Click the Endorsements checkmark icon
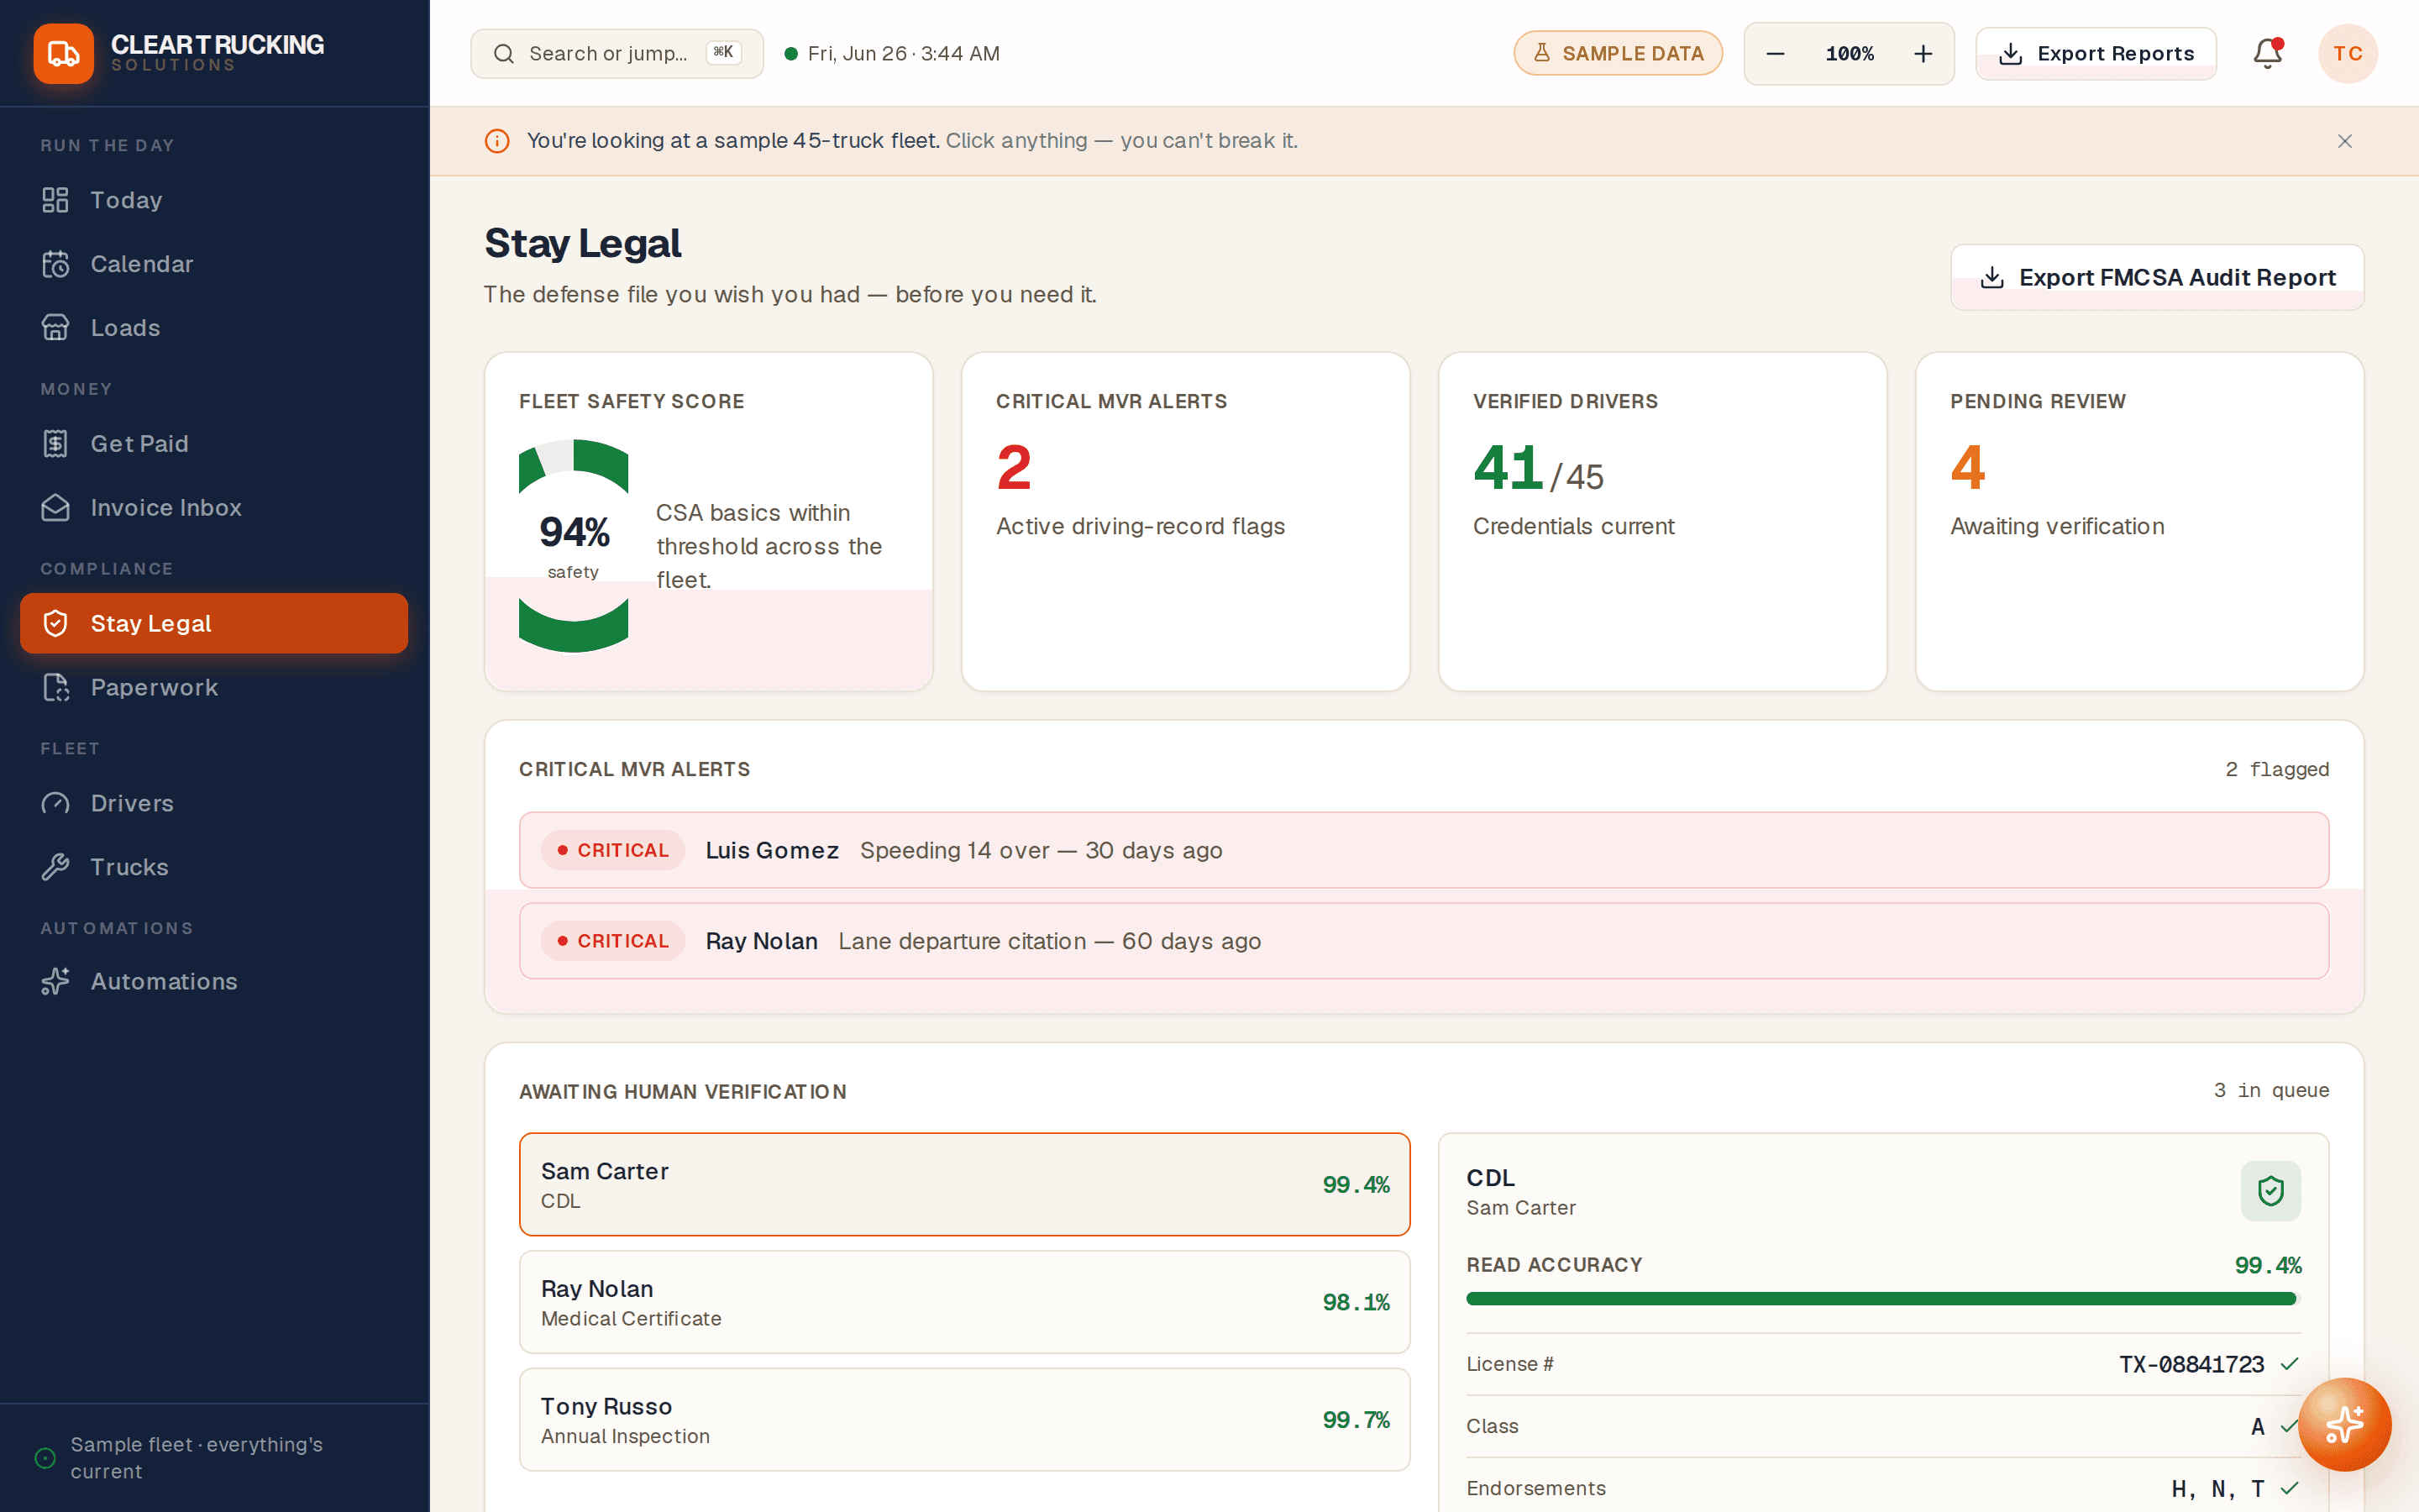The image size is (2419, 1512). click(2289, 1488)
